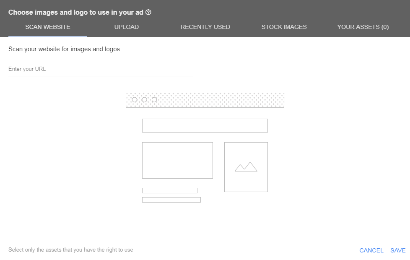Image resolution: width=410 pixels, height=260 pixels.
Task: Click the wide header box in illustration
Action: pos(205,125)
